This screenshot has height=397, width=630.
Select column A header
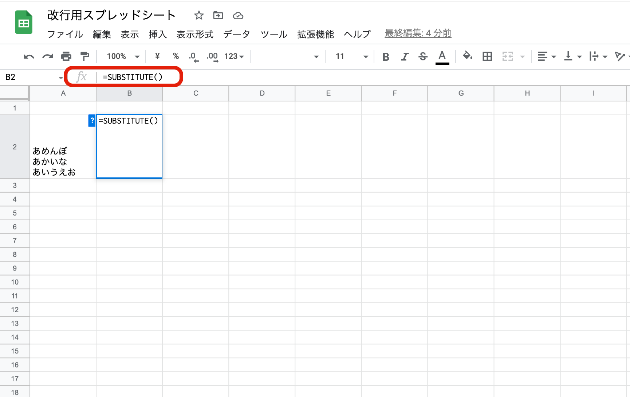[x=63, y=93]
